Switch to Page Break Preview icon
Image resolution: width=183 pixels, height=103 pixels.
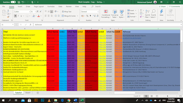tap(157, 96)
